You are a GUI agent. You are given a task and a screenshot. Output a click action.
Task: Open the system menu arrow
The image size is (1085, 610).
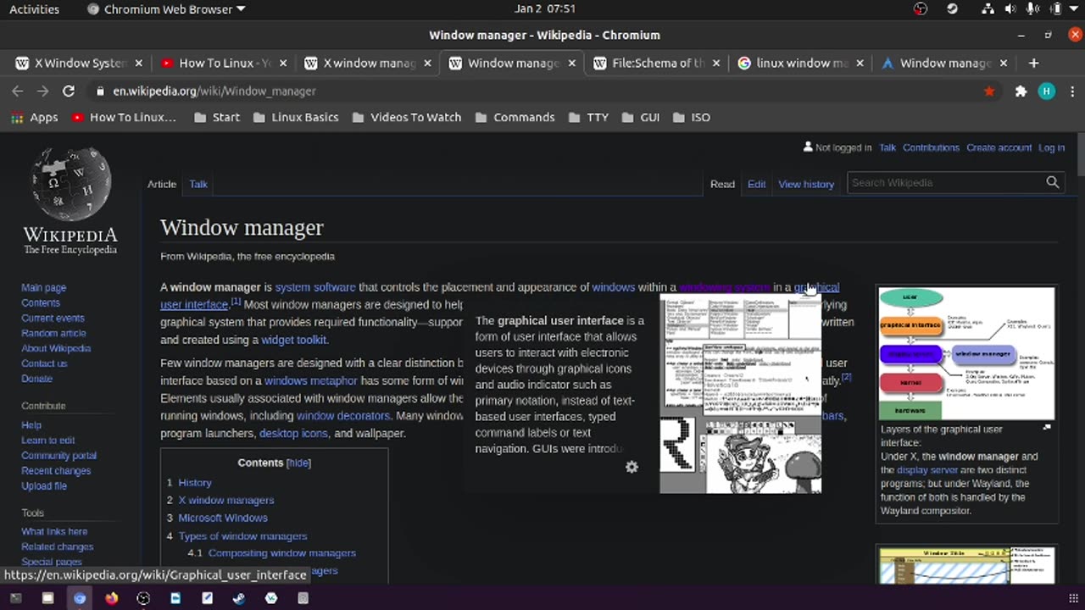pos(1073,9)
